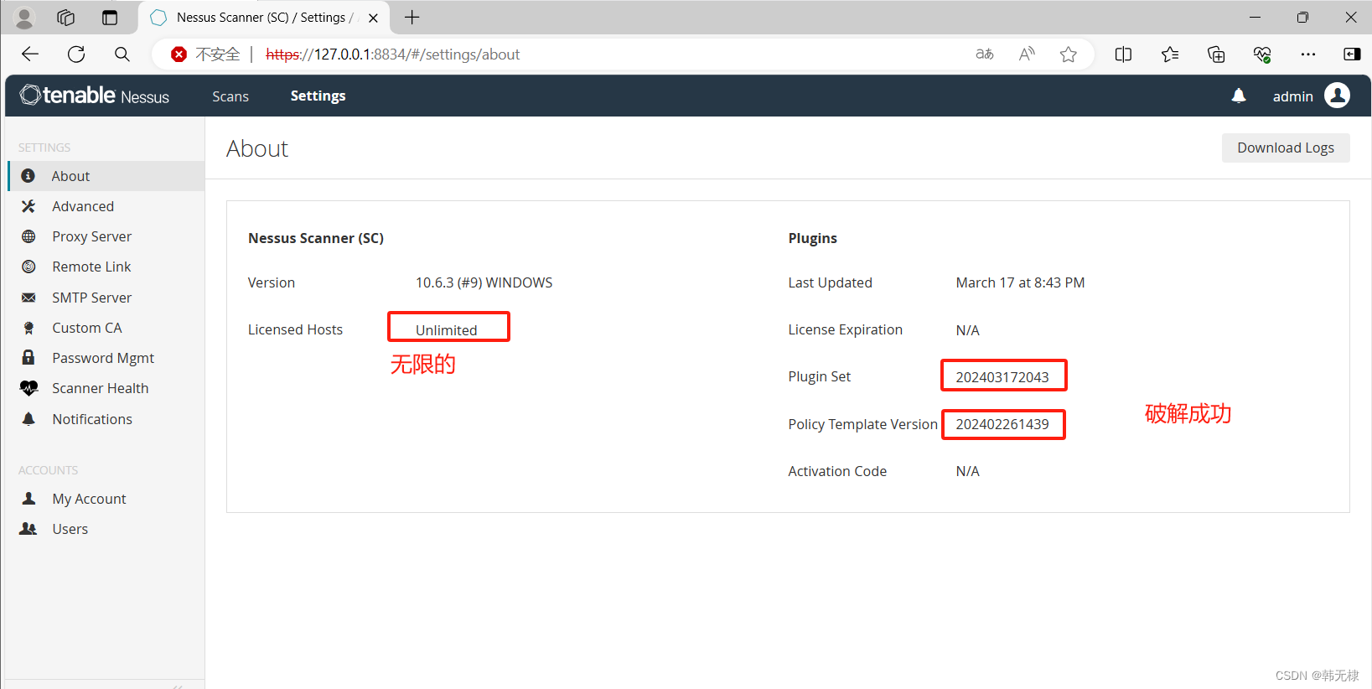The image size is (1372, 689).
Task: Click the sidebar Notifications bell icon
Action: 28,418
